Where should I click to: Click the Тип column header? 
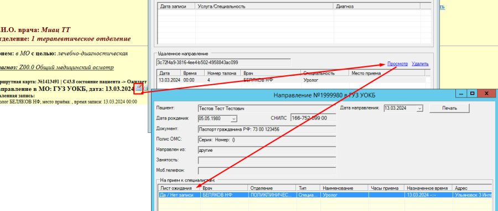308,188
